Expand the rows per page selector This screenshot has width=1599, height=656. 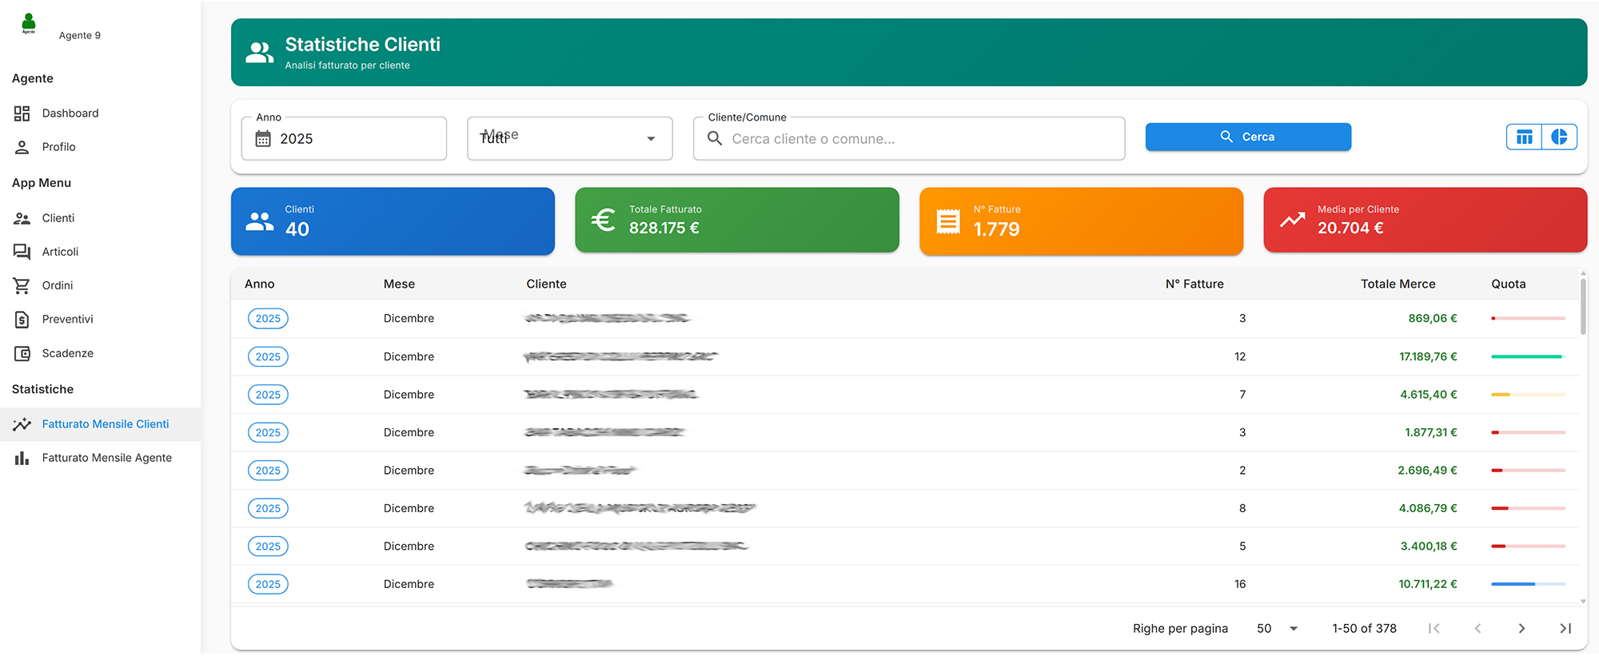(1277, 629)
